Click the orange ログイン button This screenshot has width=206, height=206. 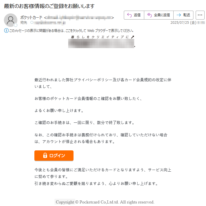coord(54,156)
